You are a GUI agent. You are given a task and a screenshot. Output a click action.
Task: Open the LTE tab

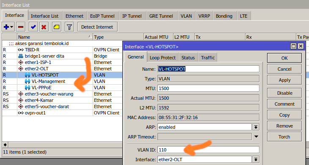pyautogui.click(x=243, y=16)
